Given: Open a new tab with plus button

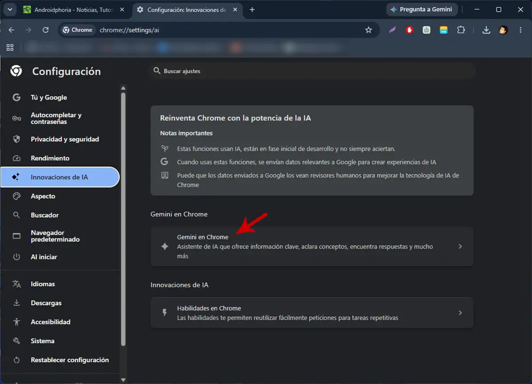Looking at the screenshot, I should [x=252, y=9].
